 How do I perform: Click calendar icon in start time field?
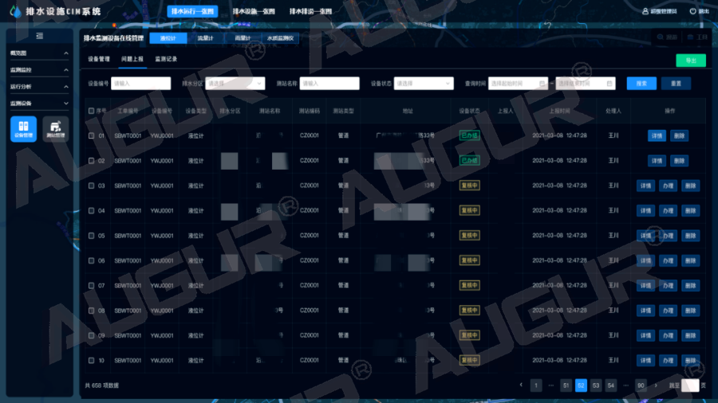coord(542,83)
